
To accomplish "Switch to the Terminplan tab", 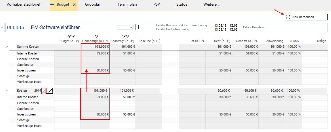I will tap(127, 4).
